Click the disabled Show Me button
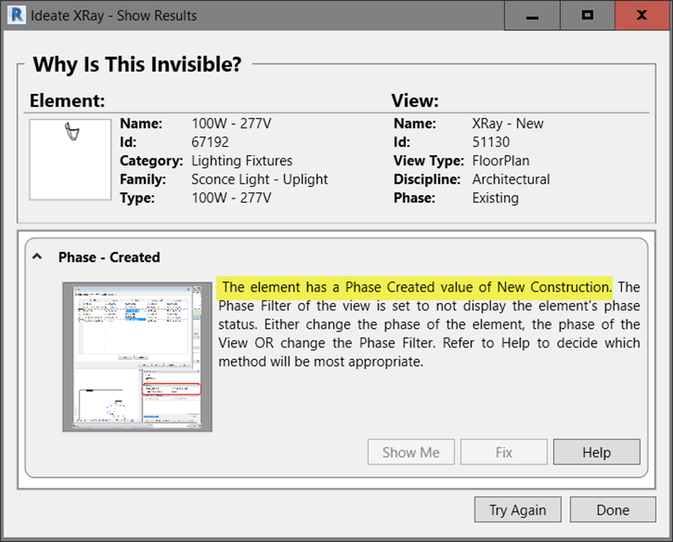This screenshot has width=673, height=542. (411, 451)
